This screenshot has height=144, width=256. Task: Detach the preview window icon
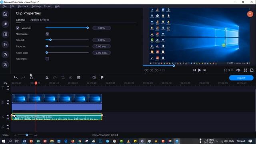tap(252, 70)
